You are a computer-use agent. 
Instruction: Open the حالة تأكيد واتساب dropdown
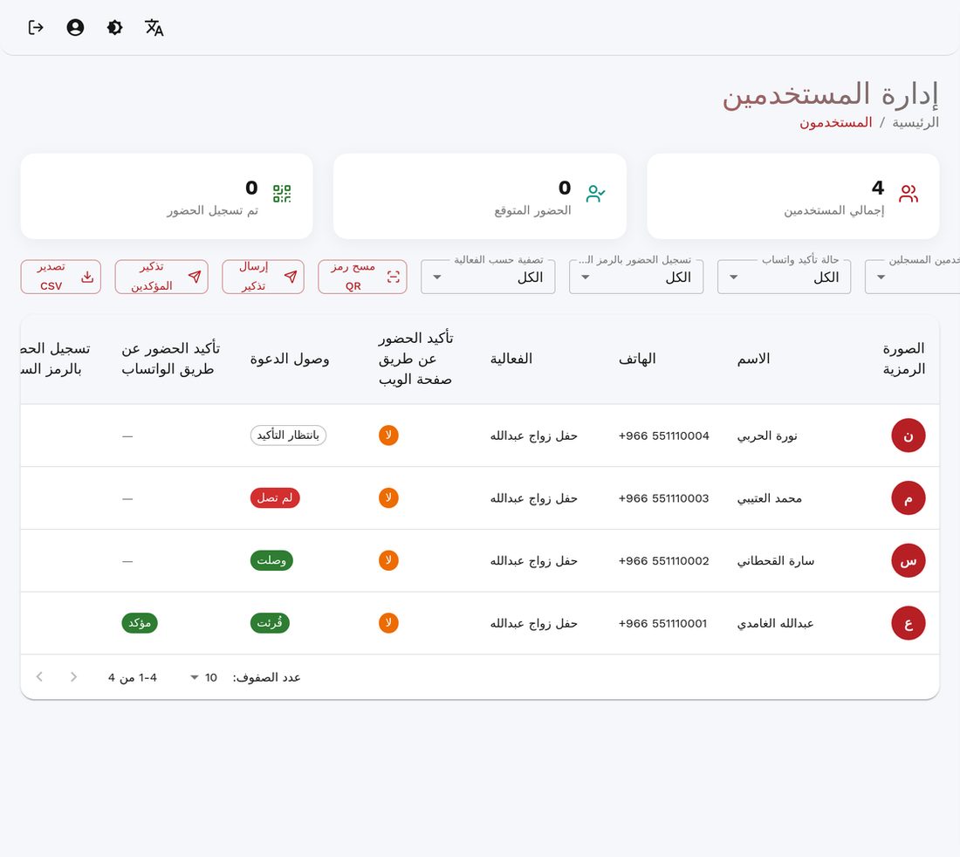[x=785, y=278]
